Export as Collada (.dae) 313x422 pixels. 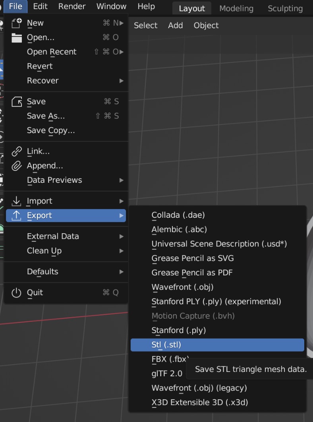click(217, 215)
